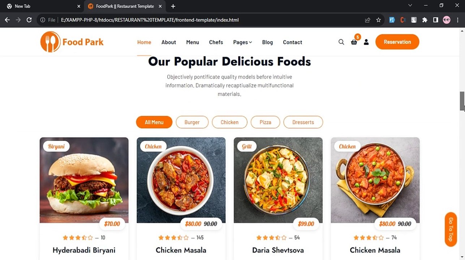Open the browser extensions puzzle icon
465x260 pixels.
(x=425, y=20)
